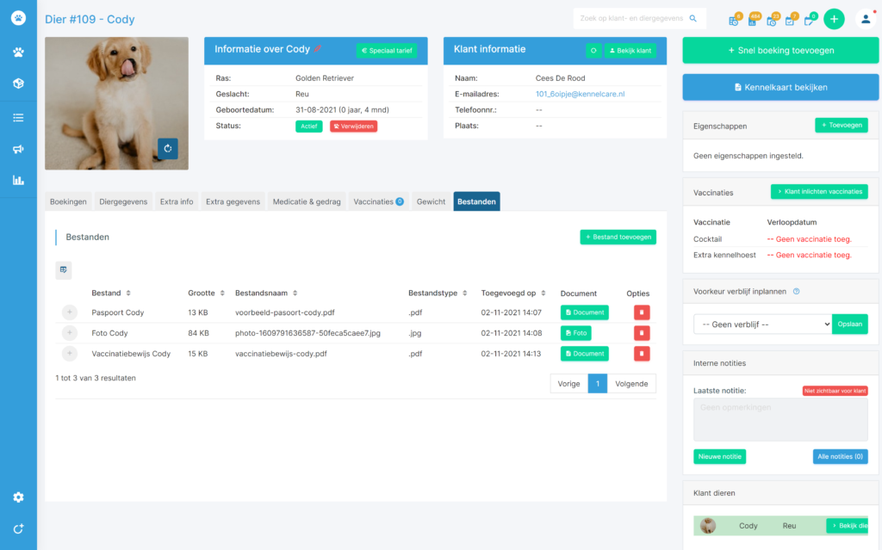Image resolution: width=882 pixels, height=550 pixels.
Task: Open the paw-icon dieren section in sidebar
Action: tap(18, 53)
